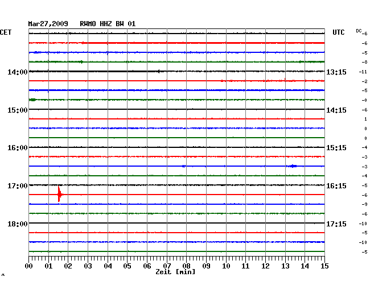Click the UTC time zone label
The width and height of the screenshot is (370, 281).
point(338,32)
